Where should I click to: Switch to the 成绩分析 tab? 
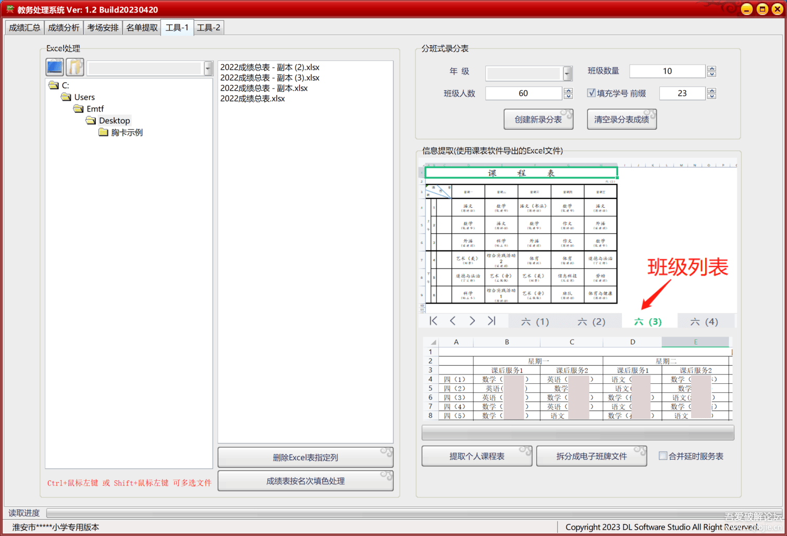point(63,27)
